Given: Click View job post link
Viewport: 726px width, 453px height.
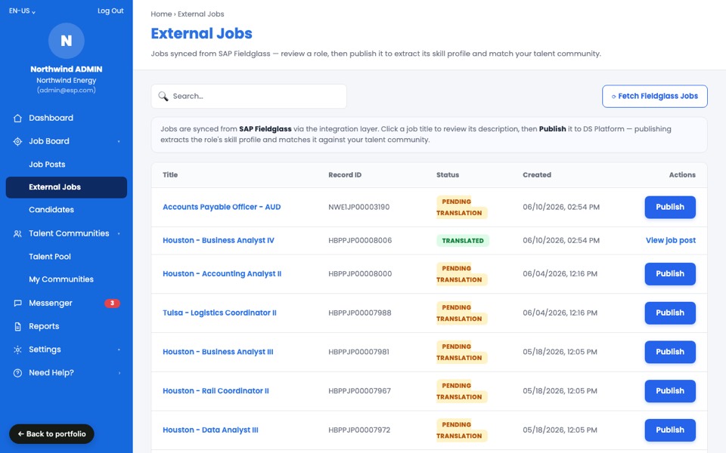Looking at the screenshot, I should (x=671, y=240).
